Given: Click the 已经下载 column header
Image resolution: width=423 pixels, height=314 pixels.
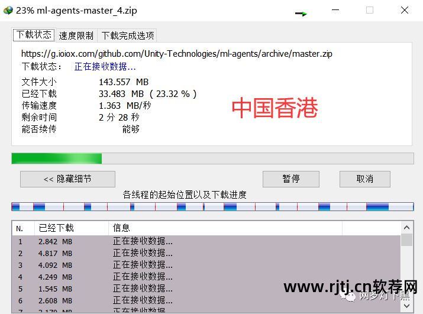Looking at the screenshot, I should tap(72, 228).
